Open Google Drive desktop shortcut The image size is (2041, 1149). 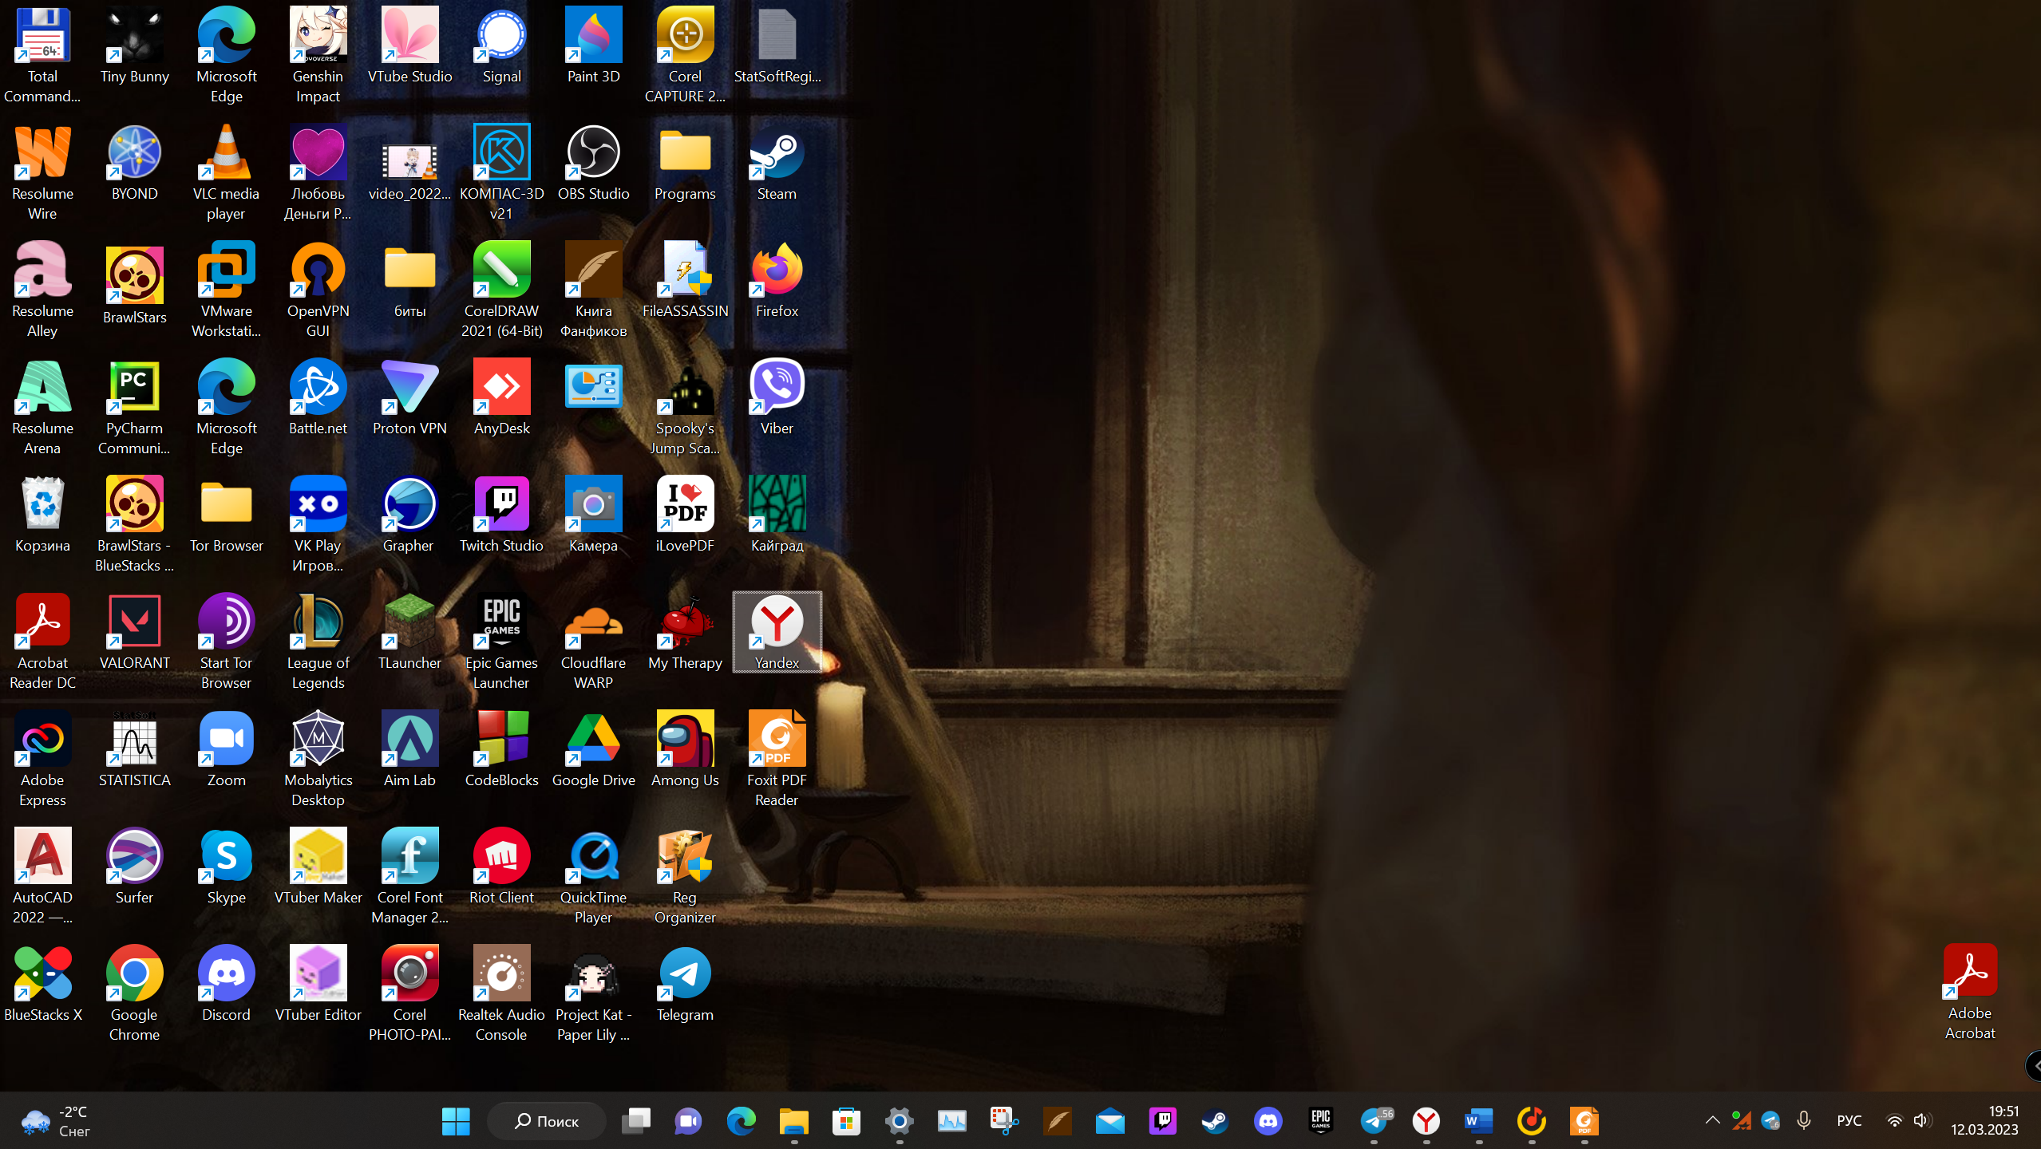point(593,748)
